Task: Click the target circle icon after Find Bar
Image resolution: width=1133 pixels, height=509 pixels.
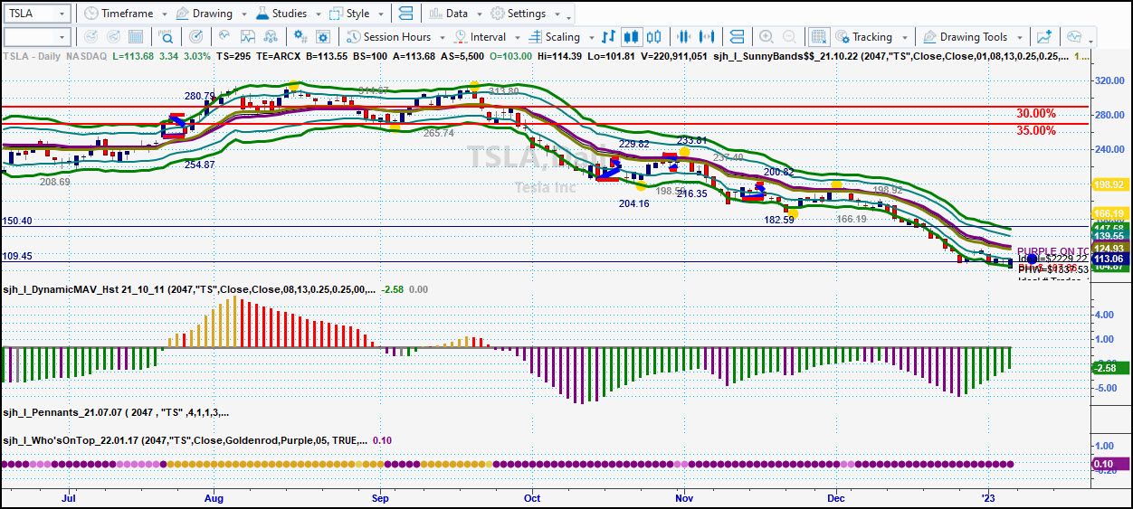Action: 195,37
